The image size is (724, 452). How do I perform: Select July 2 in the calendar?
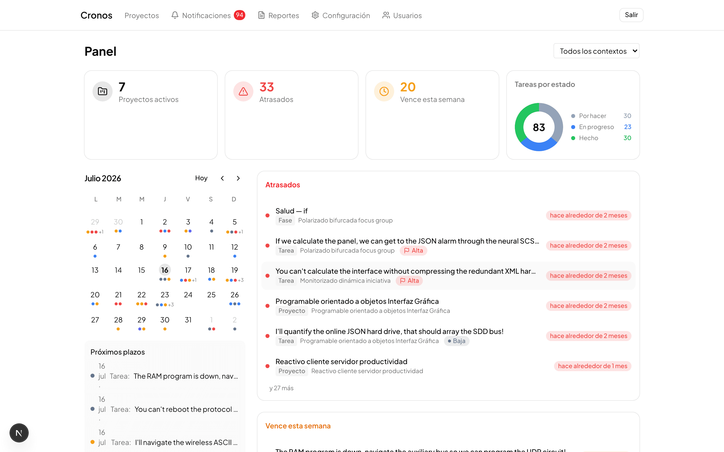(165, 222)
